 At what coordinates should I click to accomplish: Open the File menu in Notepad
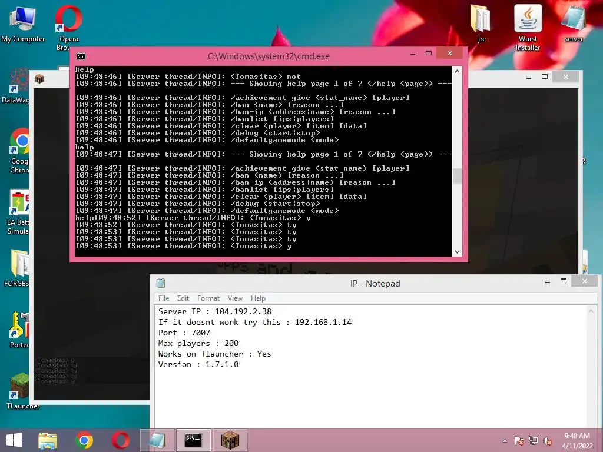click(164, 298)
